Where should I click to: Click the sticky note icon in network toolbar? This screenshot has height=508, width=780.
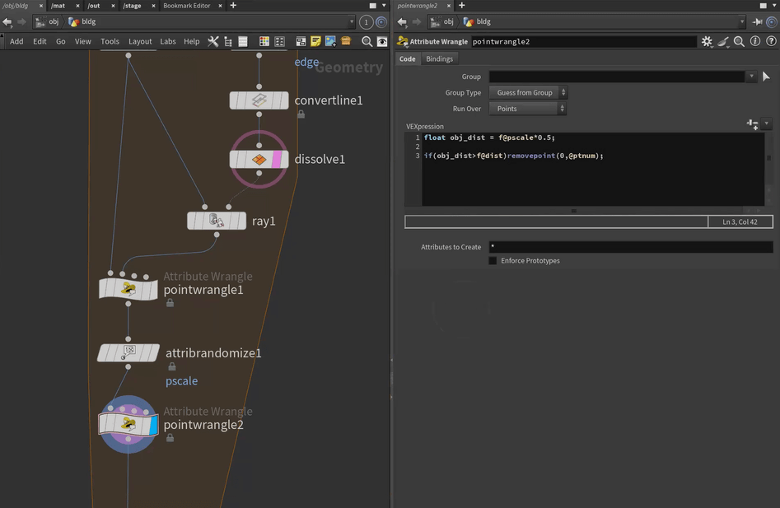pos(315,41)
